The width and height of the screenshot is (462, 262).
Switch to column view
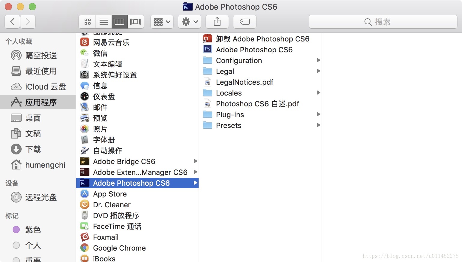point(119,22)
